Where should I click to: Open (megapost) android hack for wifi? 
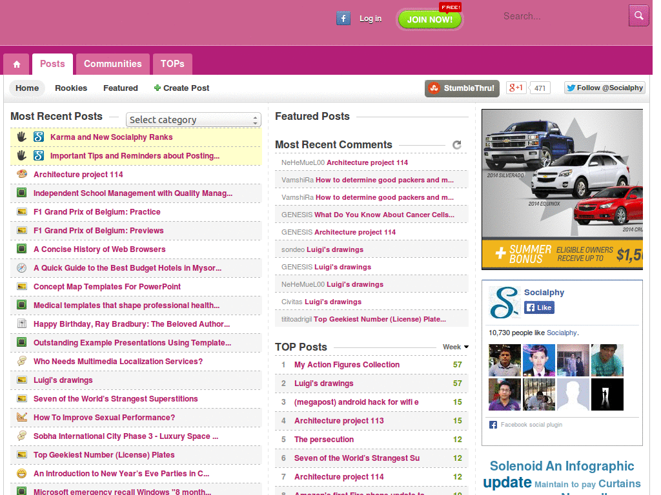pyautogui.click(x=356, y=402)
